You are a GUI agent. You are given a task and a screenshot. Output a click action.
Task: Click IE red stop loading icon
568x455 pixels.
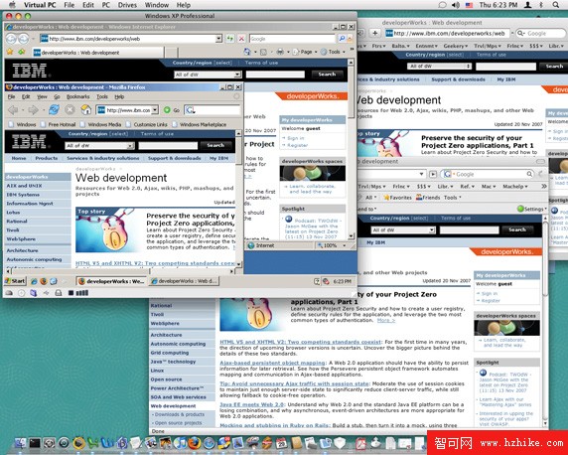241,39
